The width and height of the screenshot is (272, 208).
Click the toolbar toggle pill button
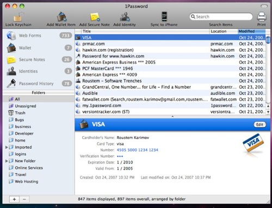point(264,6)
